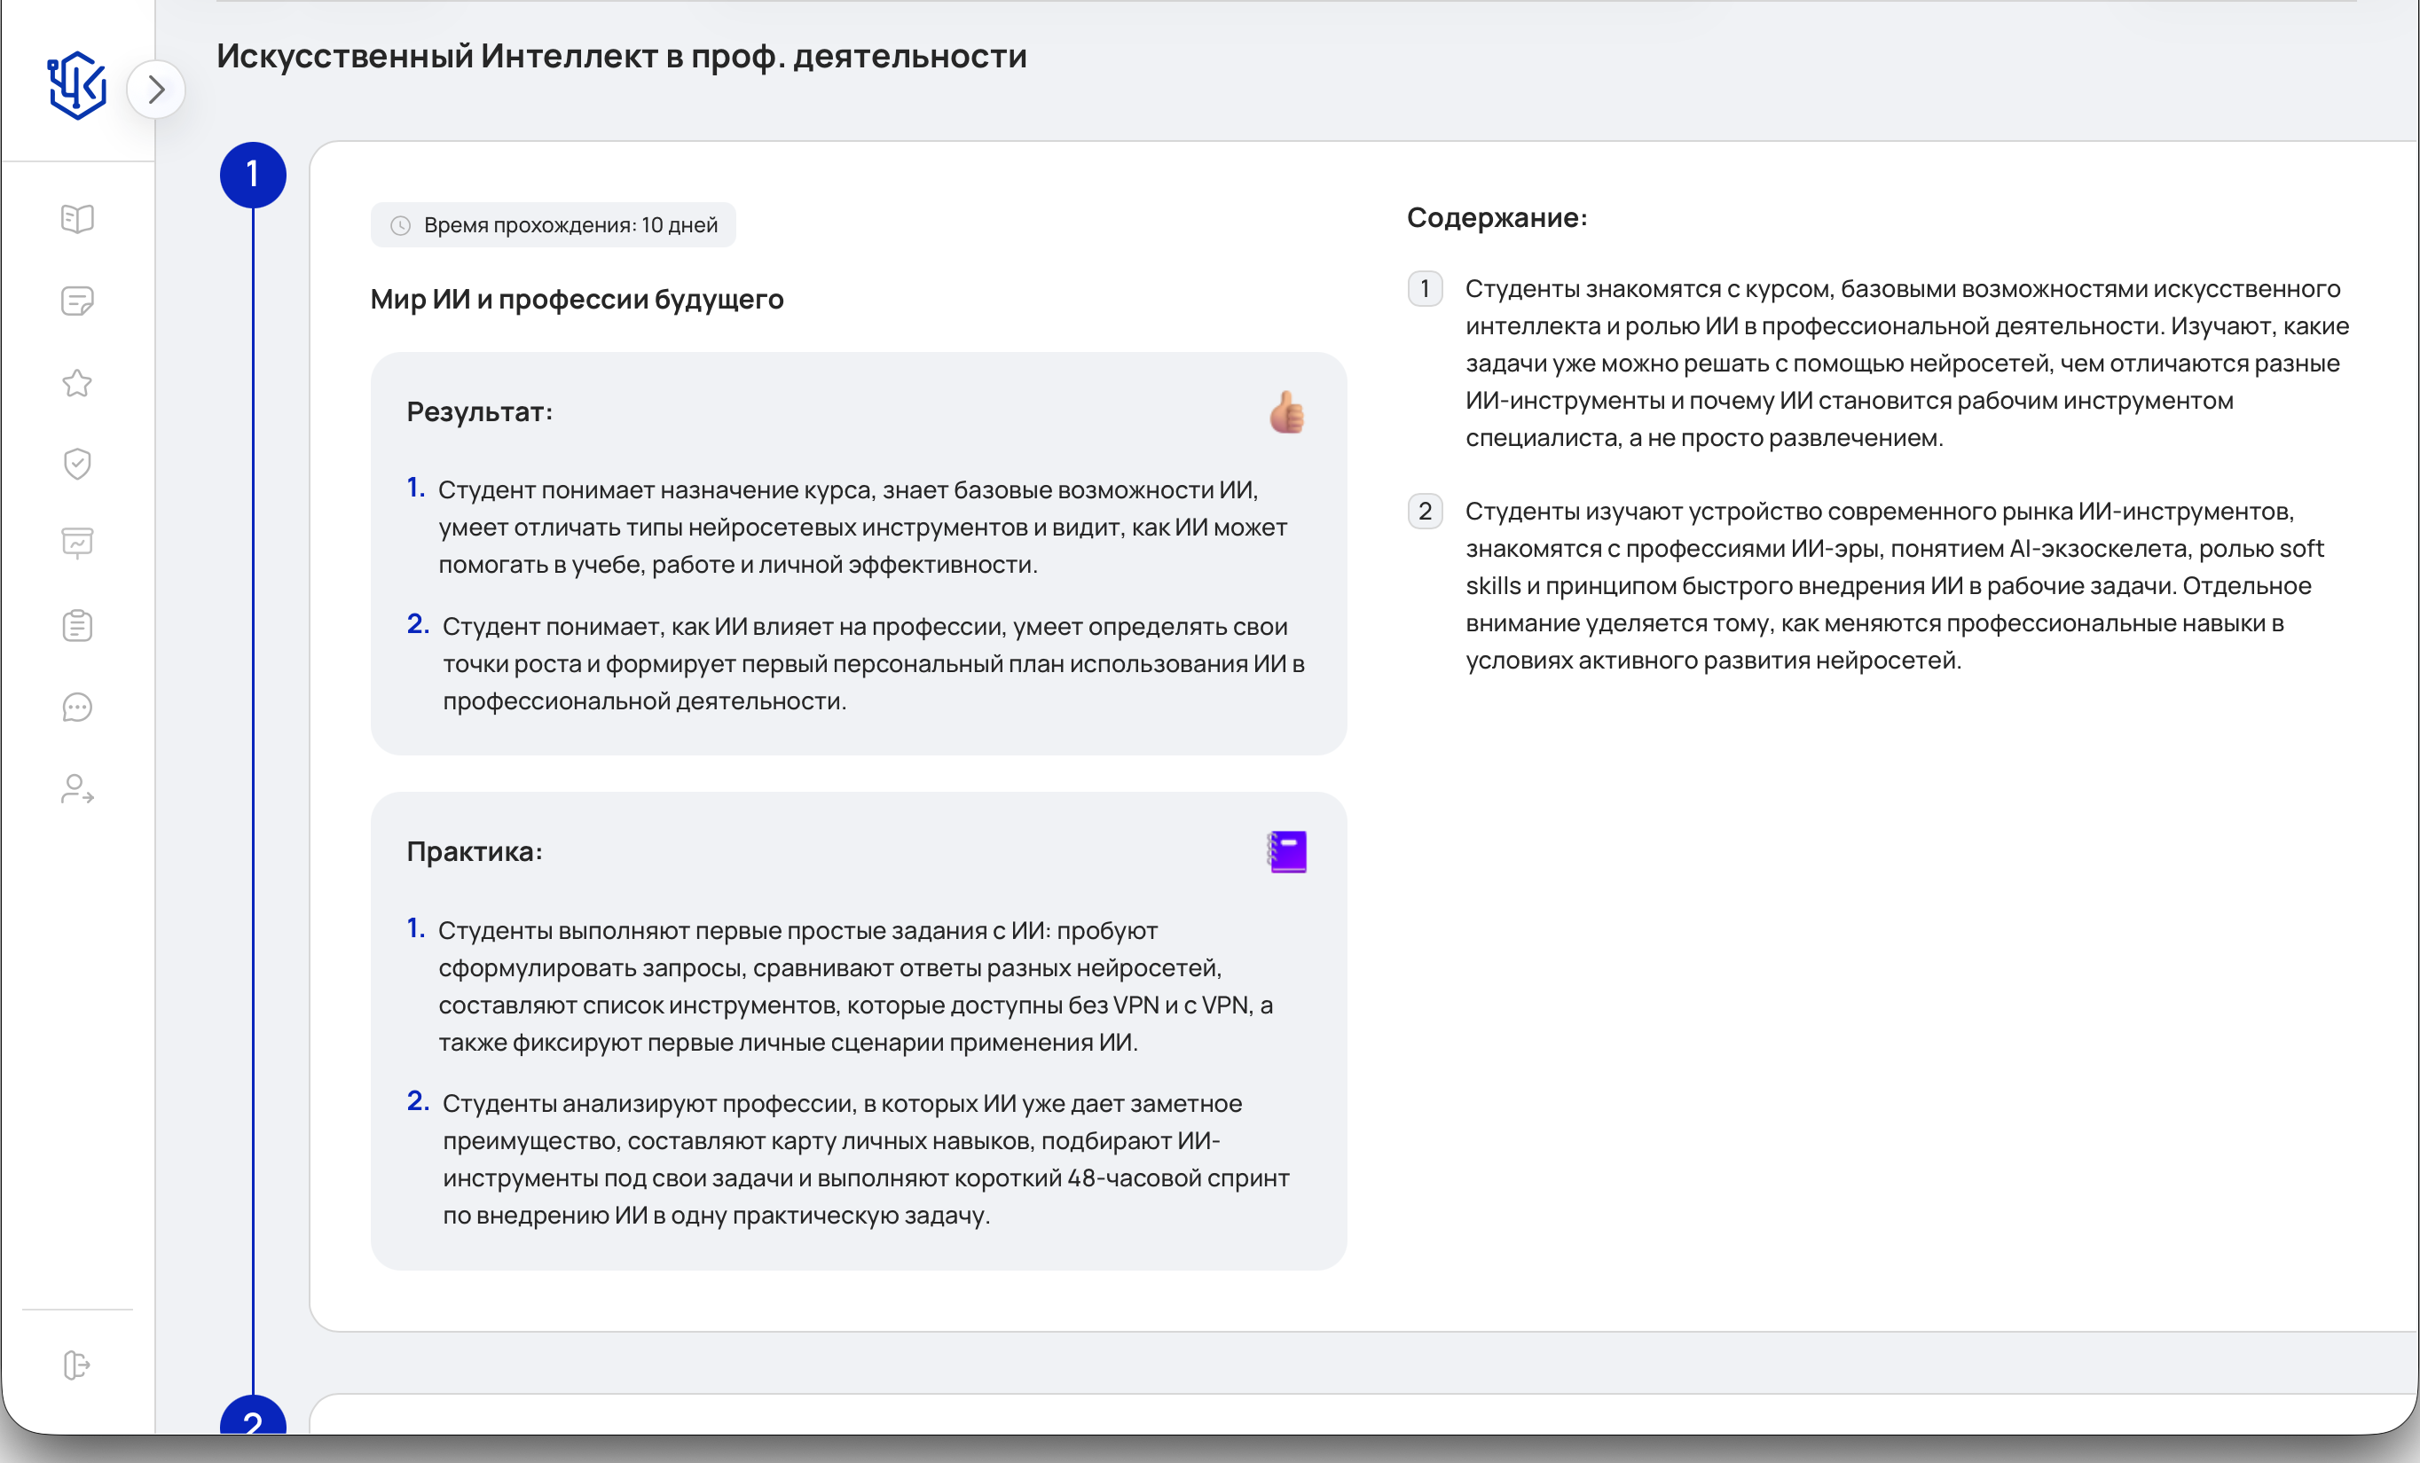Click the purple notebook emoji in Практика card
Screen dimensions: 2420x1463
click(x=1286, y=851)
